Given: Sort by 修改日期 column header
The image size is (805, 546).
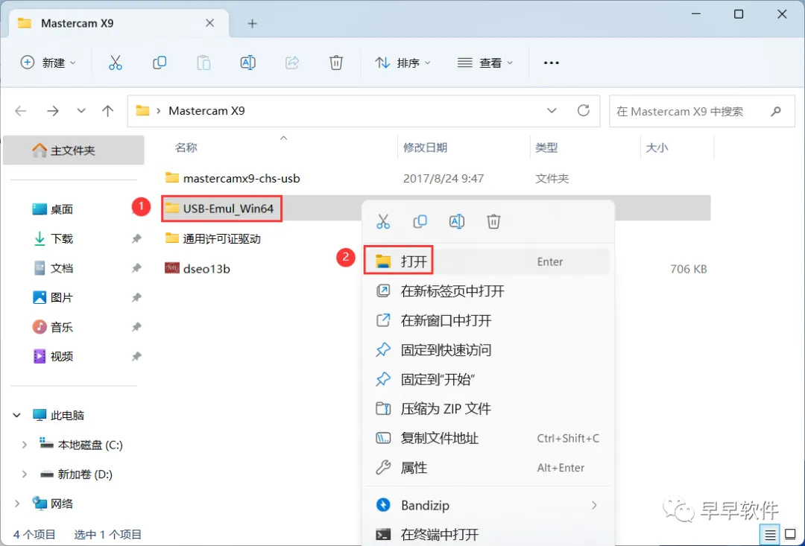Looking at the screenshot, I should 425,147.
